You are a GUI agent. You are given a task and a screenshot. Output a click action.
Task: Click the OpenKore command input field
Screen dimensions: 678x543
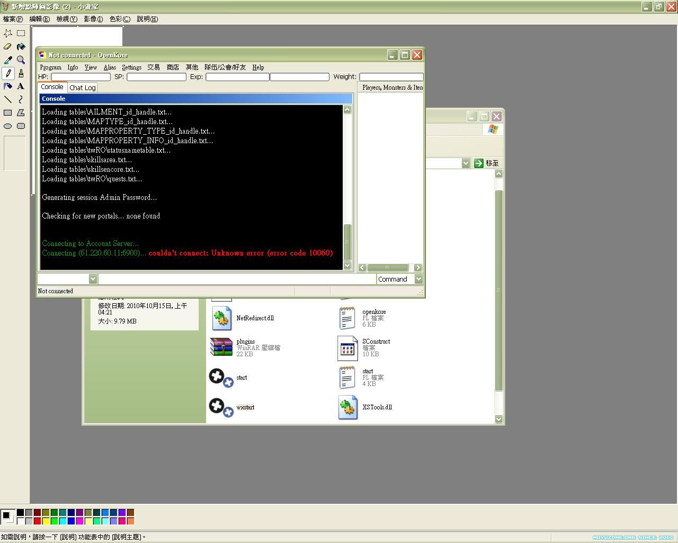point(237,279)
